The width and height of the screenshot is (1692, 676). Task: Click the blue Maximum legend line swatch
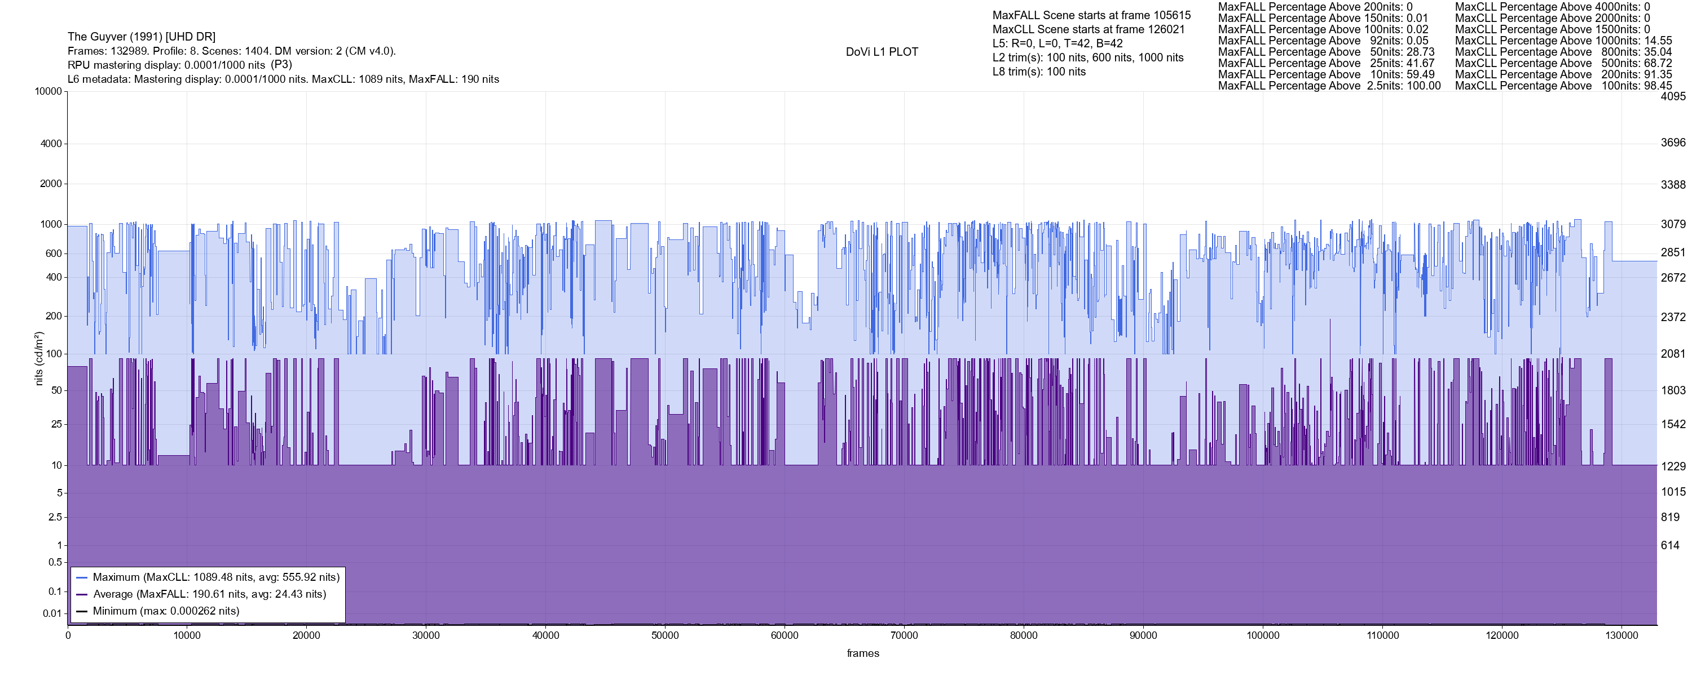(82, 577)
